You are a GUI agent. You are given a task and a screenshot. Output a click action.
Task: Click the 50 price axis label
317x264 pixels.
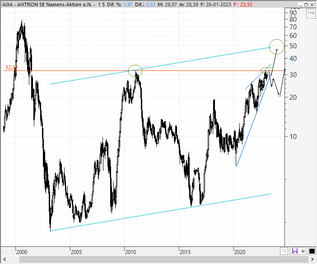293,46
